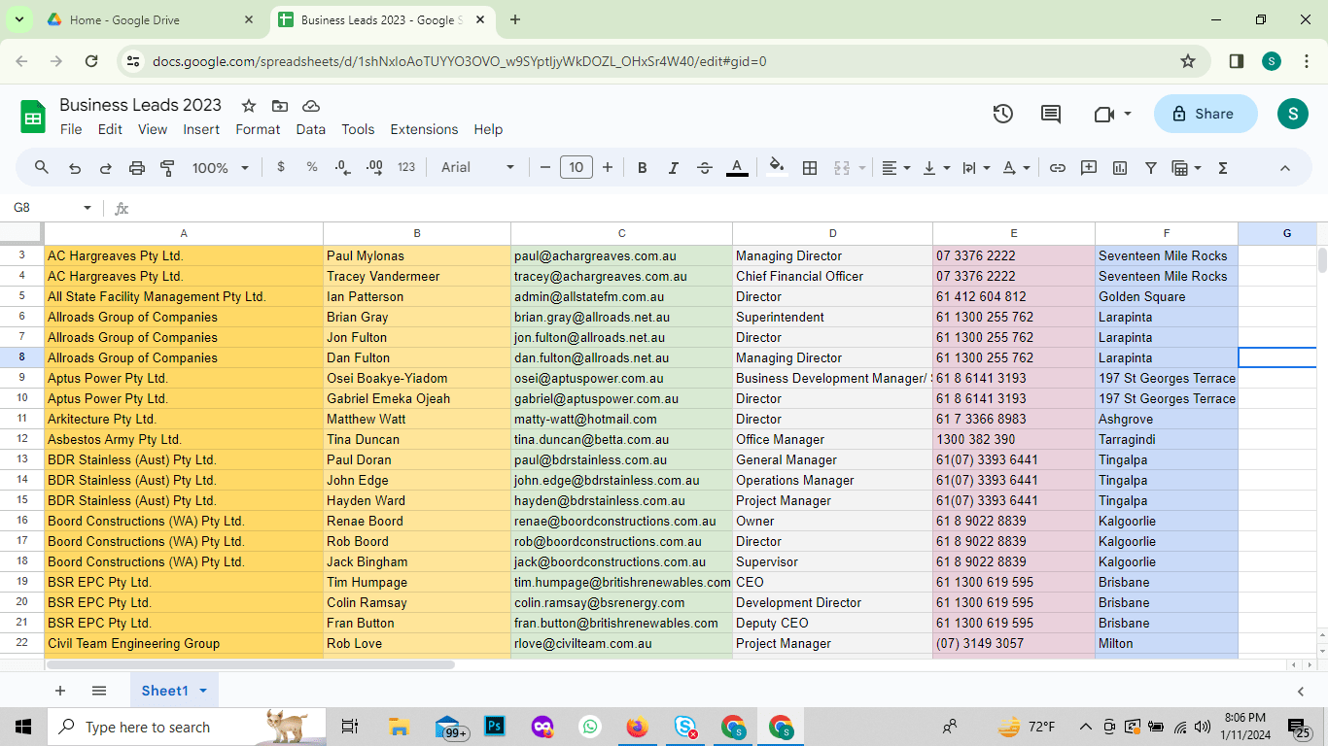This screenshot has height=746, width=1328.
Task: Open the Sheet1 tab options arrow
Action: (x=203, y=691)
